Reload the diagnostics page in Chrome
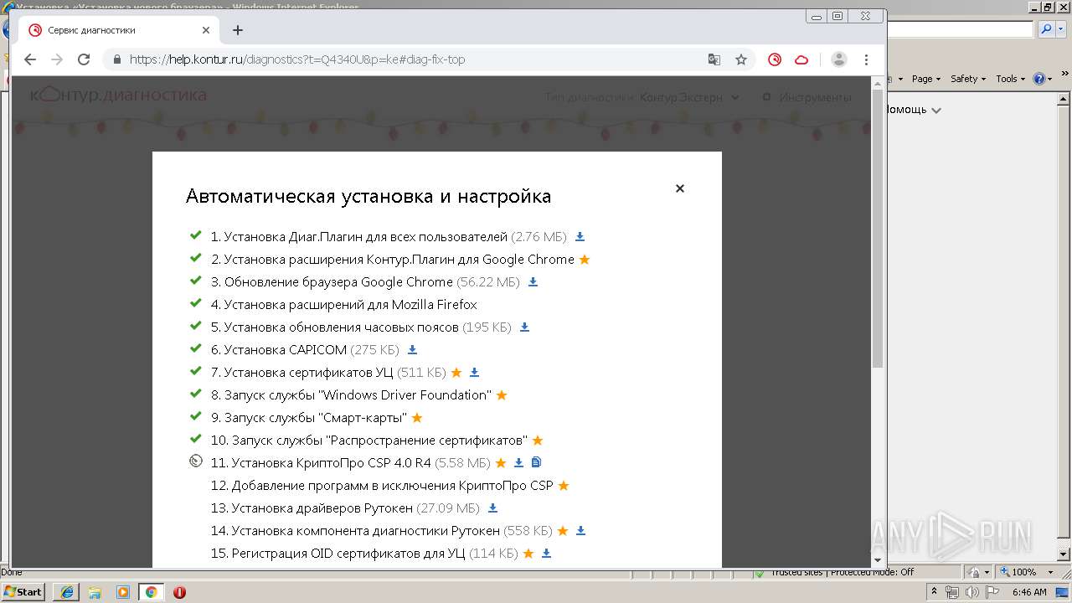The height and width of the screenshot is (603, 1072). point(84,59)
